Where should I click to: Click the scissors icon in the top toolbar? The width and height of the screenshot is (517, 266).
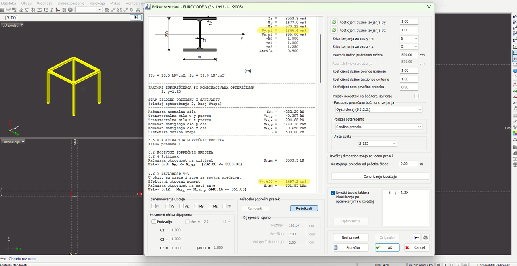(x=138, y=10)
